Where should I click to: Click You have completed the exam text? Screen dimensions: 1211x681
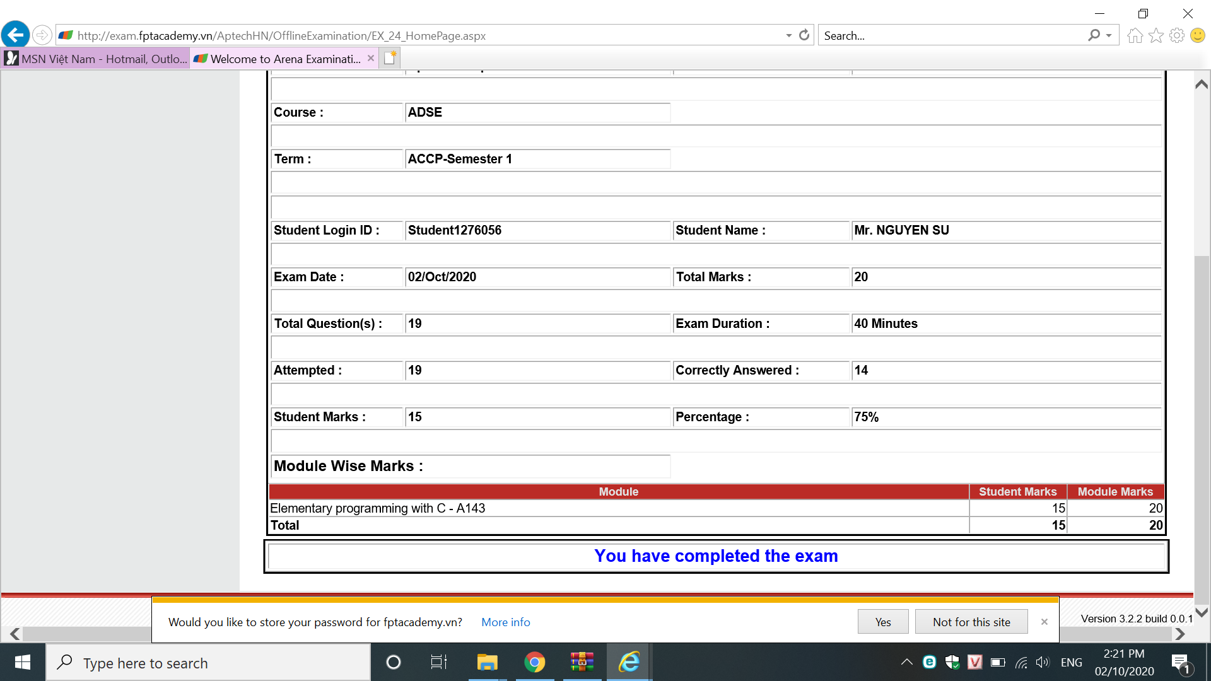coord(716,556)
